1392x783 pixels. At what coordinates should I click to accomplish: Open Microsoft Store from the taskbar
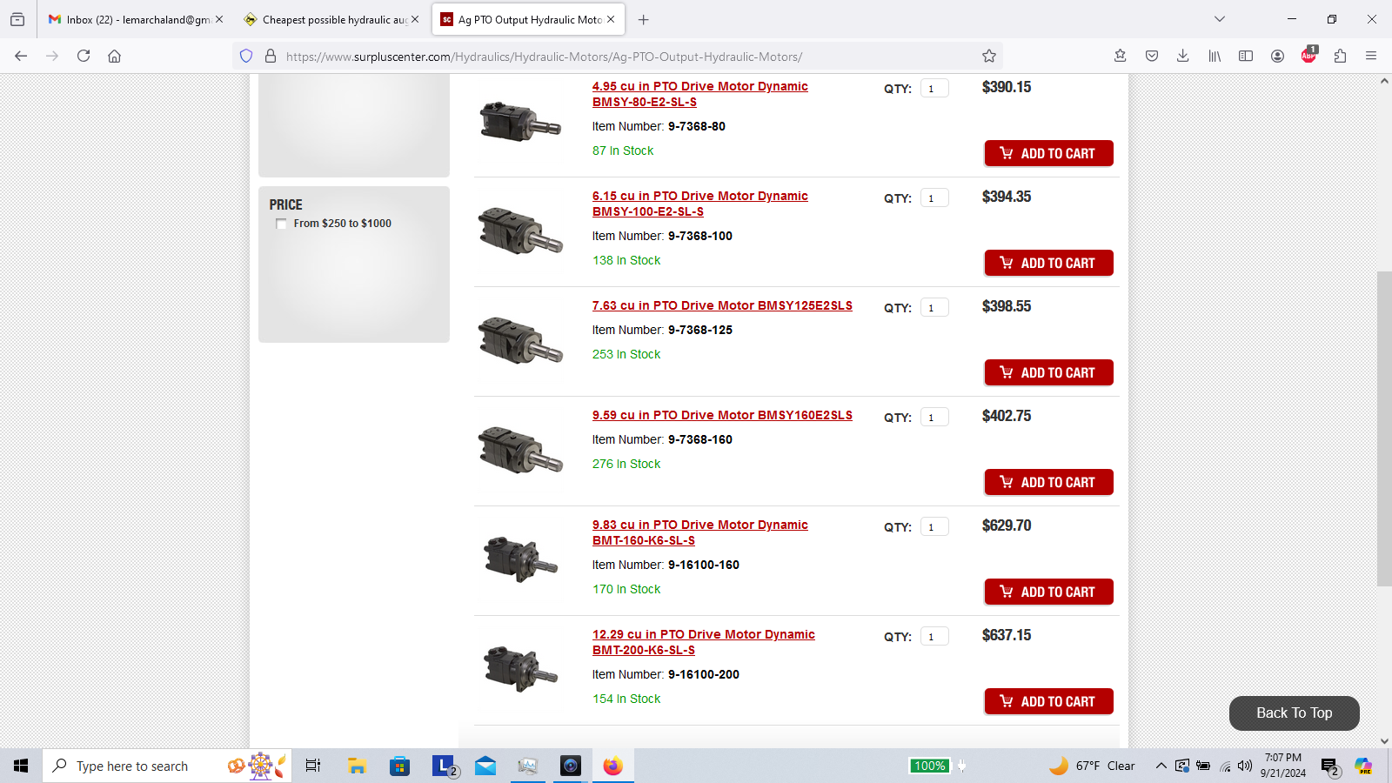399,766
